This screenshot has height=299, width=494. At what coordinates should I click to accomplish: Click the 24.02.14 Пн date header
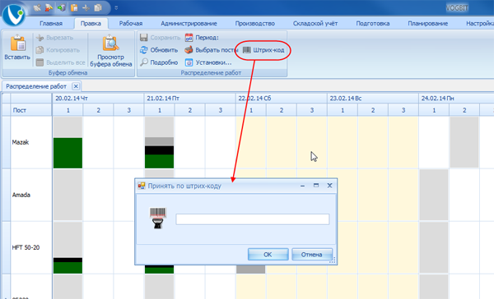tap(456, 99)
